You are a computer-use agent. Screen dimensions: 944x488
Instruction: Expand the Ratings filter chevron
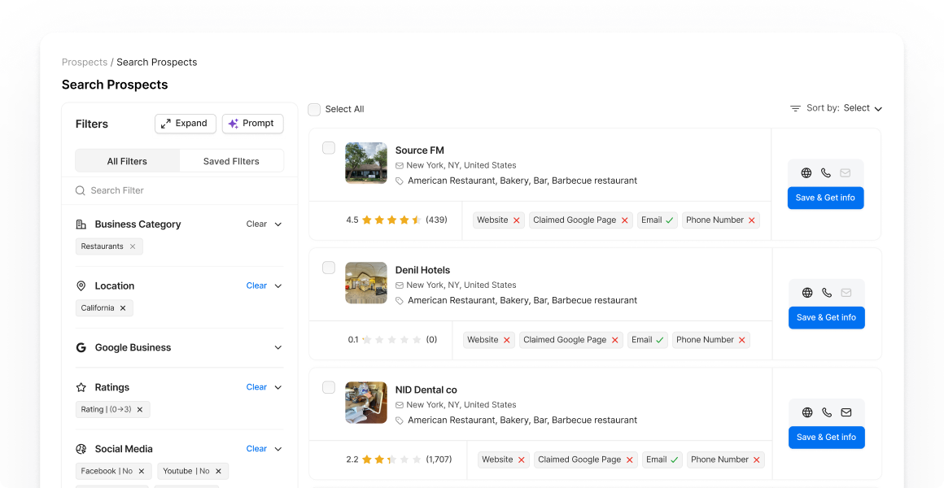tap(278, 387)
